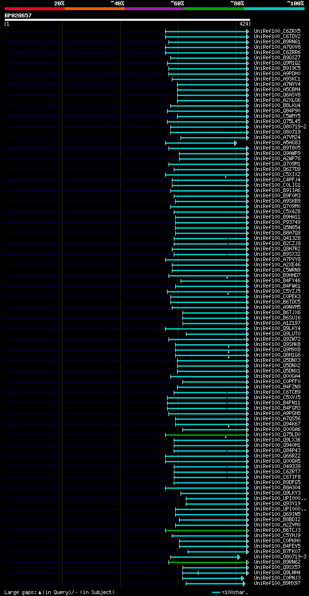
Task: Click the UniRef100_Q709M0 label
Action: click(x=277, y=206)
